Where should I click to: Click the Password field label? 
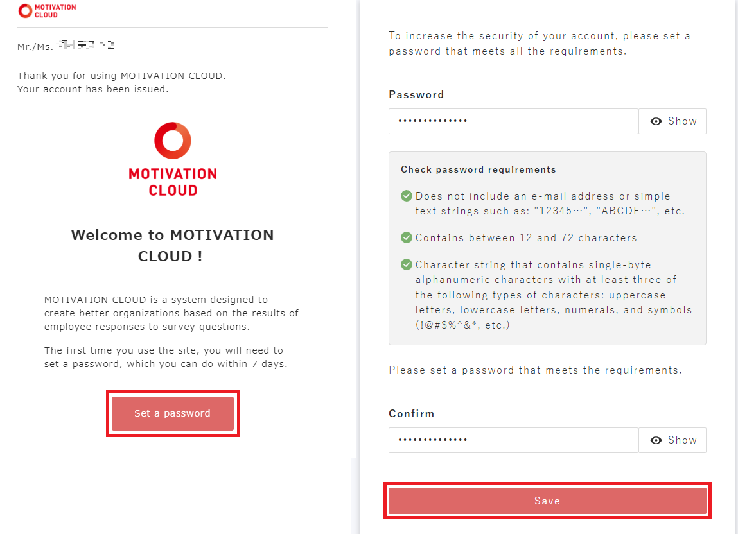click(x=416, y=94)
